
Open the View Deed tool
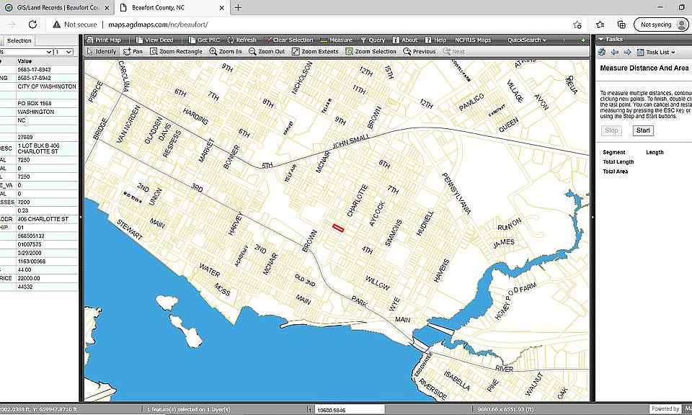(x=154, y=40)
